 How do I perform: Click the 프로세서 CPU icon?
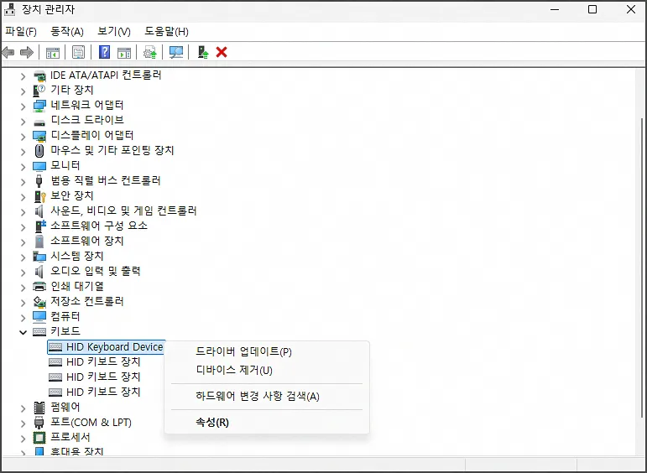tap(39, 438)
